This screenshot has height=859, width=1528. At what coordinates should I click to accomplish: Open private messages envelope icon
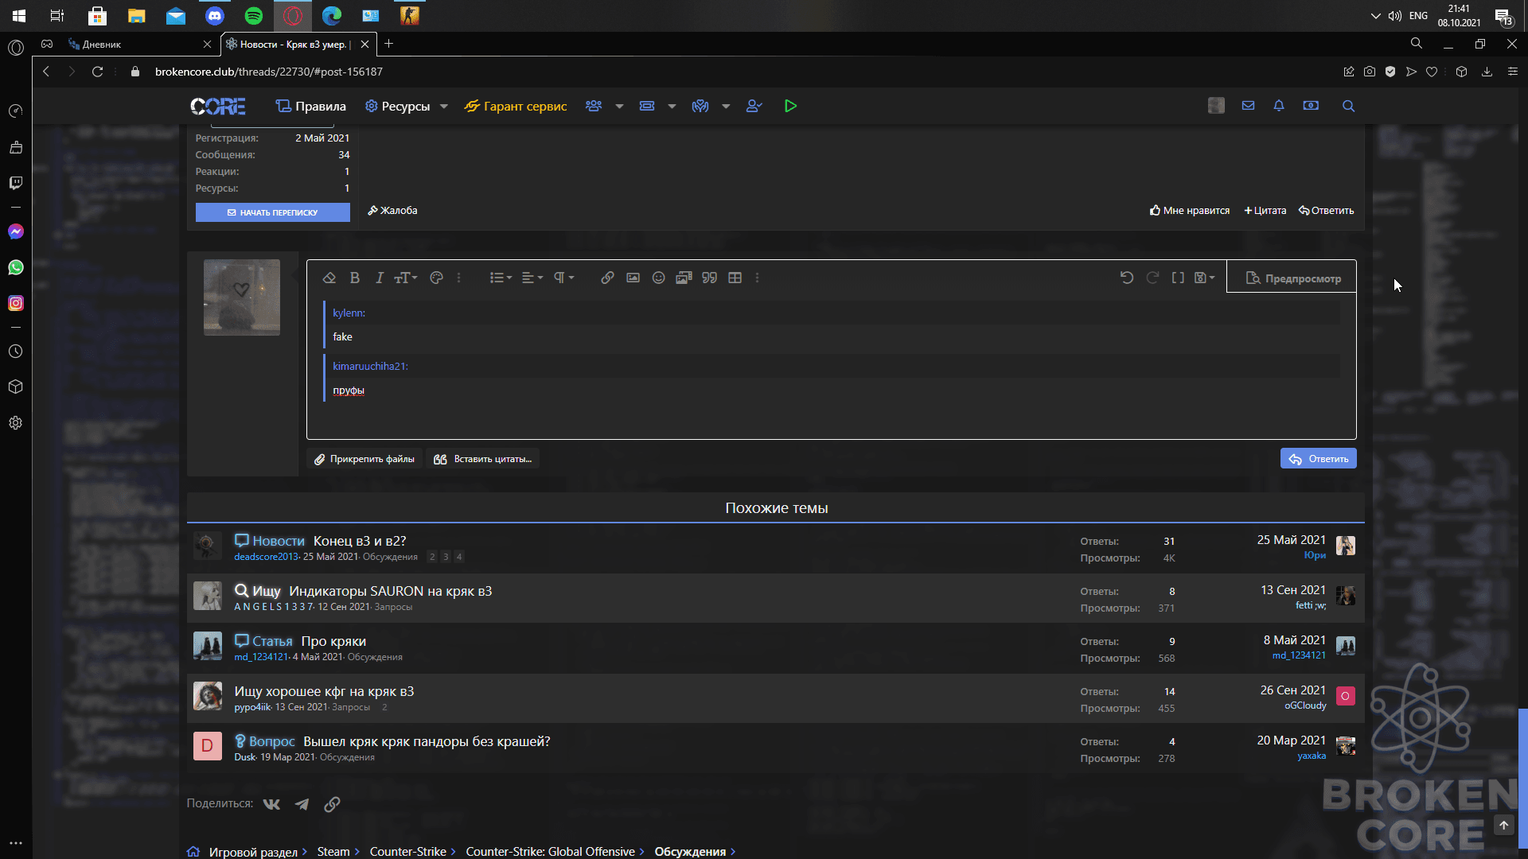tap(1248, 106)
